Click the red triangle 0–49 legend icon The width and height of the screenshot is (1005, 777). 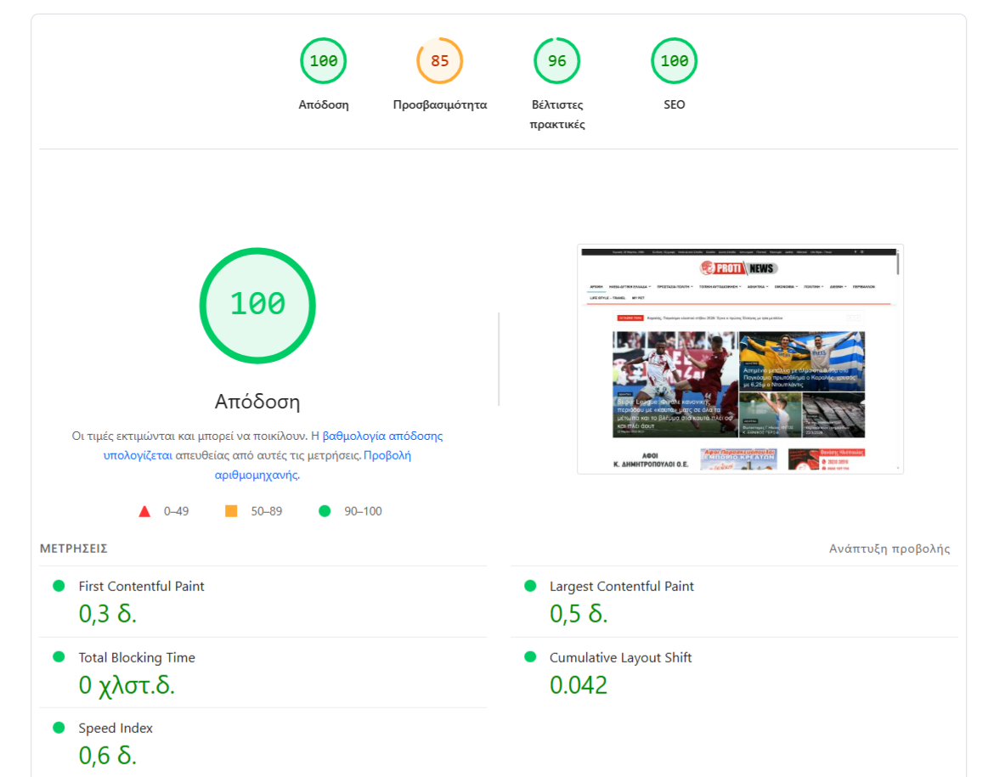pyautogui.click(x=144, y=511)
